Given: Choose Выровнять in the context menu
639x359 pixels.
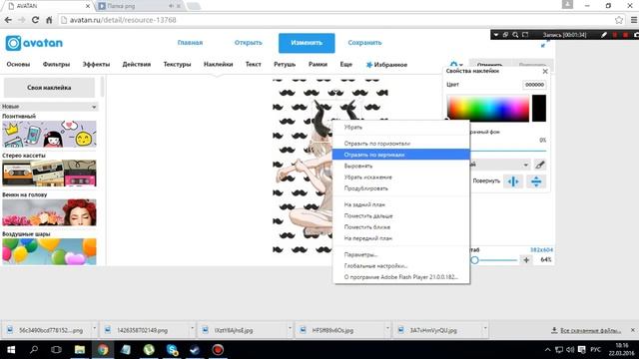Looking at the screenshot, I should 400,166.
